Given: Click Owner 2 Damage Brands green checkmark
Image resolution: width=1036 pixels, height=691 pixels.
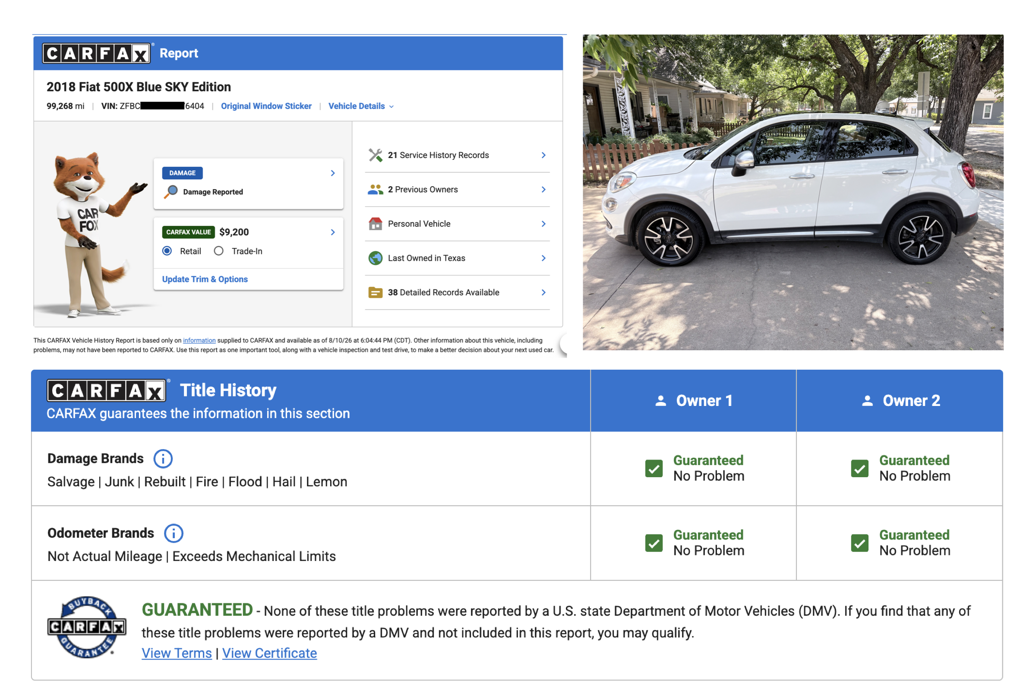Looking at the screenshot, I should (x=860, y=469).
